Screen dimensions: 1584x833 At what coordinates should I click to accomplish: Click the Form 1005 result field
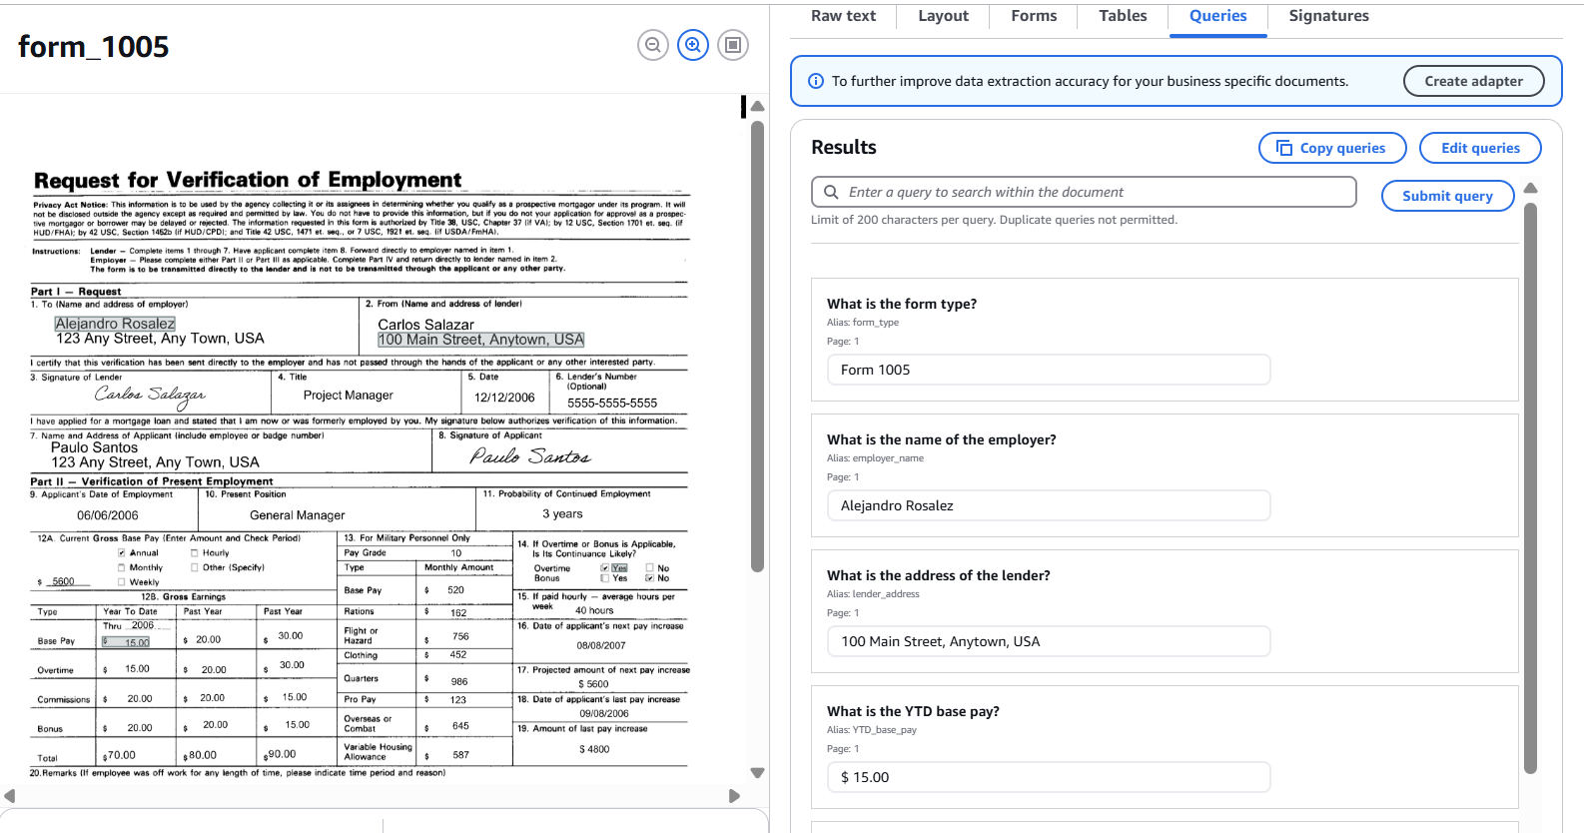[x=1049, y=370]
